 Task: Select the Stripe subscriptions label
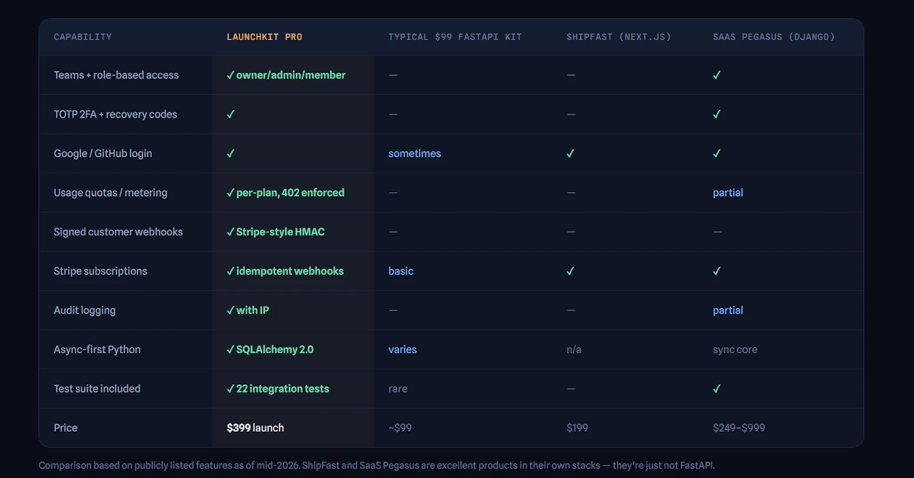click(x=101, y=271)
